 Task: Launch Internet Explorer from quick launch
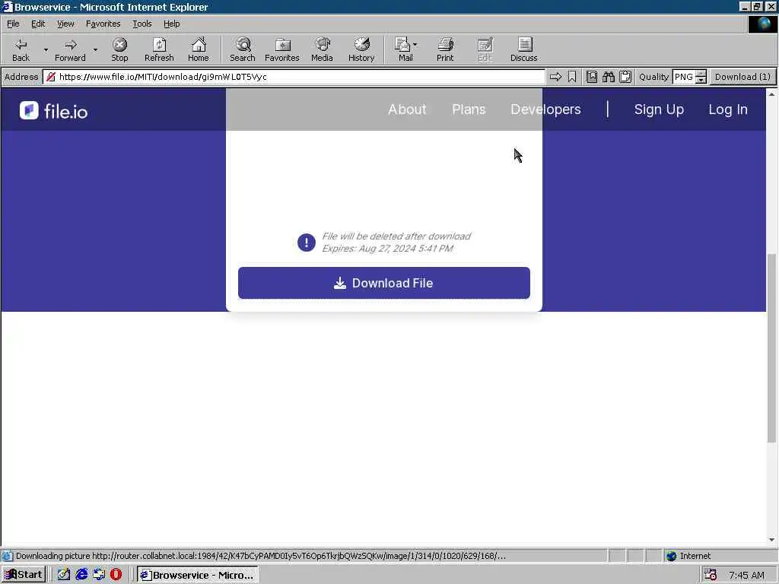click(x=81, y=575)
